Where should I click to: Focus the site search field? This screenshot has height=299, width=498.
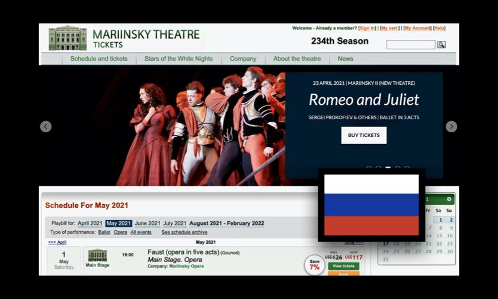point(411,44)
